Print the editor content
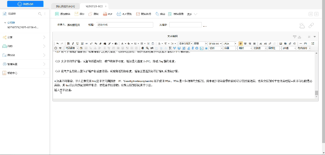 pos(142,48)
